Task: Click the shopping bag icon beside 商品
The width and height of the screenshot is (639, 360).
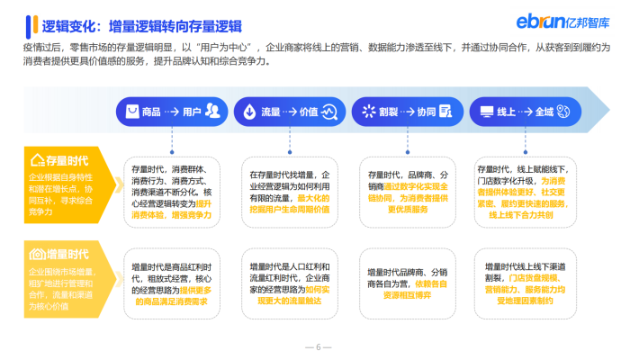Action: (132, 112)
